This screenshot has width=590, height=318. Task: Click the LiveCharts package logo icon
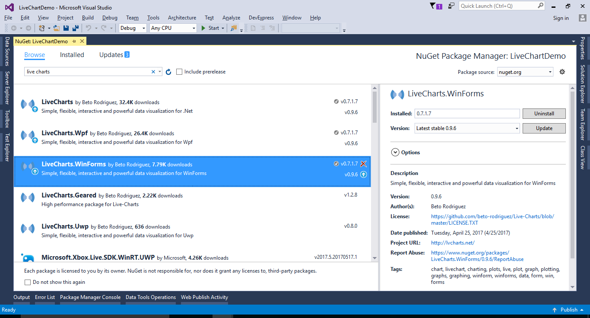pos(29,105)
